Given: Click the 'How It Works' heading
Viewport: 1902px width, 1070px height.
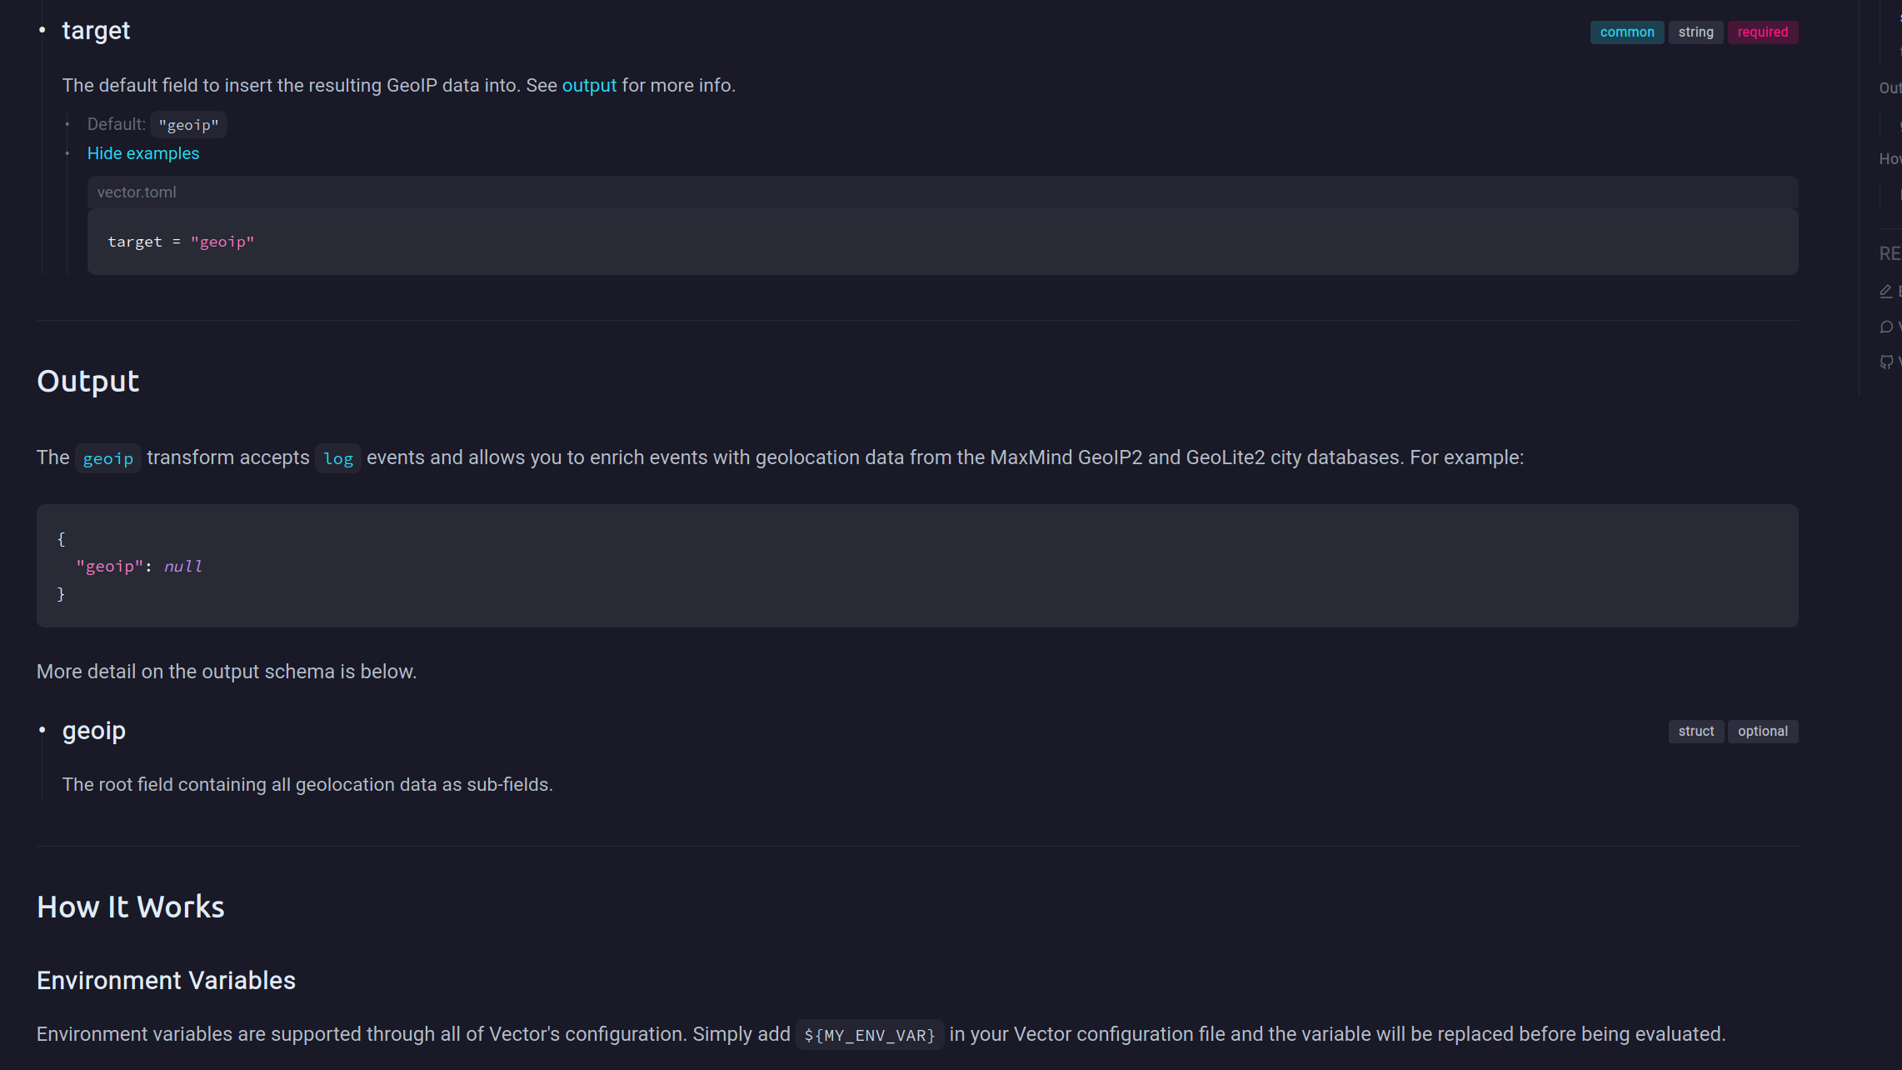Looking at the screenshot, I should (130, 907).
